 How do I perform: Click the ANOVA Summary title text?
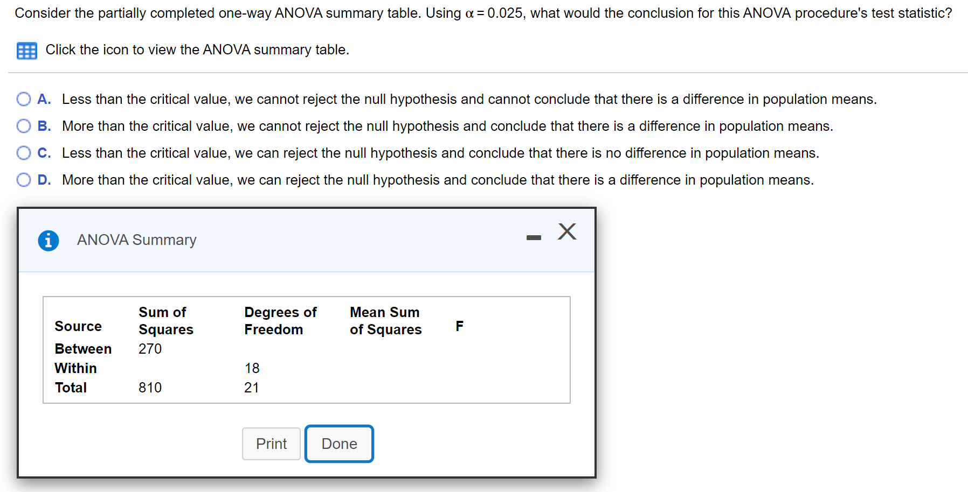[x=136, y=240]
